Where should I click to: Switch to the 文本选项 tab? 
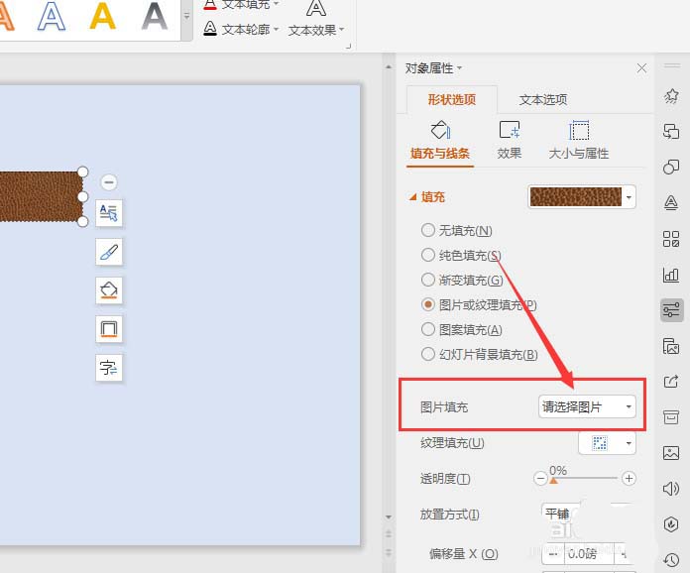pos(543,99)
